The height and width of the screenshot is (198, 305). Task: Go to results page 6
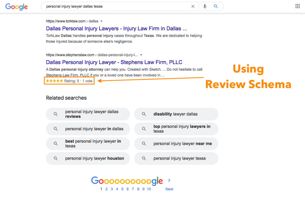coord(127,189)
